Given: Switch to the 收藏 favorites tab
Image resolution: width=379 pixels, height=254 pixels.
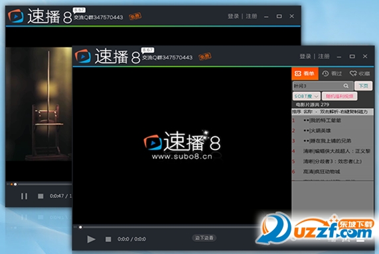Looking at the screenshot, I should (360, 73).
